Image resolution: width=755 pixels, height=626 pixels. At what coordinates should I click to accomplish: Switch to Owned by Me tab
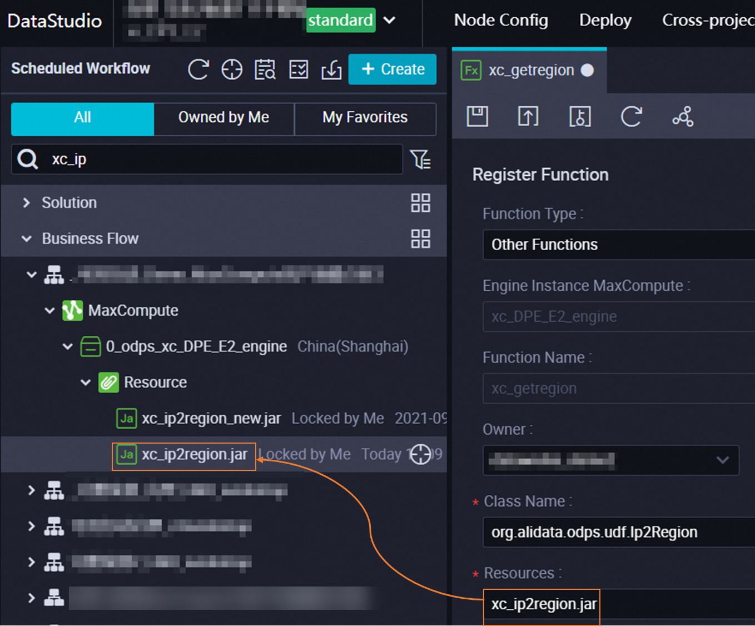point(223,118)
